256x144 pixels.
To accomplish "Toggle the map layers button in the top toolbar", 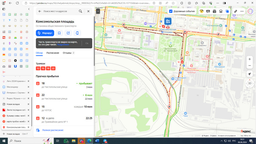I will click(x=227, y=11).
